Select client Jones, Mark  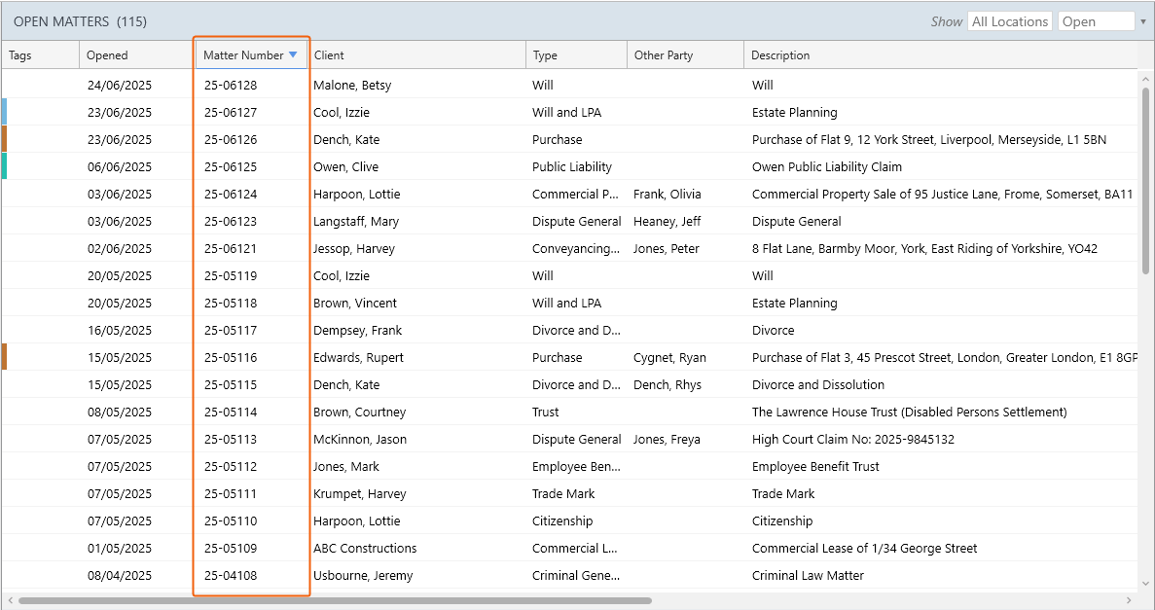pyautogui.click(x=346, y=466)
